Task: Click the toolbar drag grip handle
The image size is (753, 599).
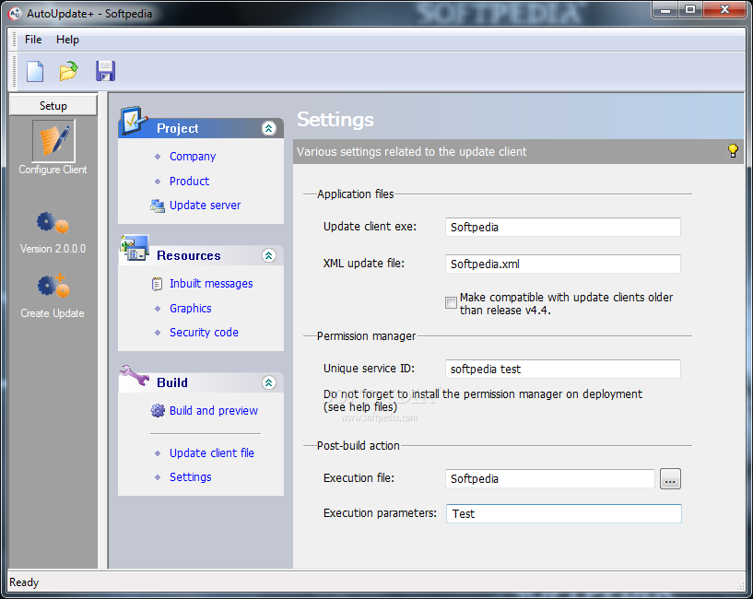Action: tap(15, 72)
